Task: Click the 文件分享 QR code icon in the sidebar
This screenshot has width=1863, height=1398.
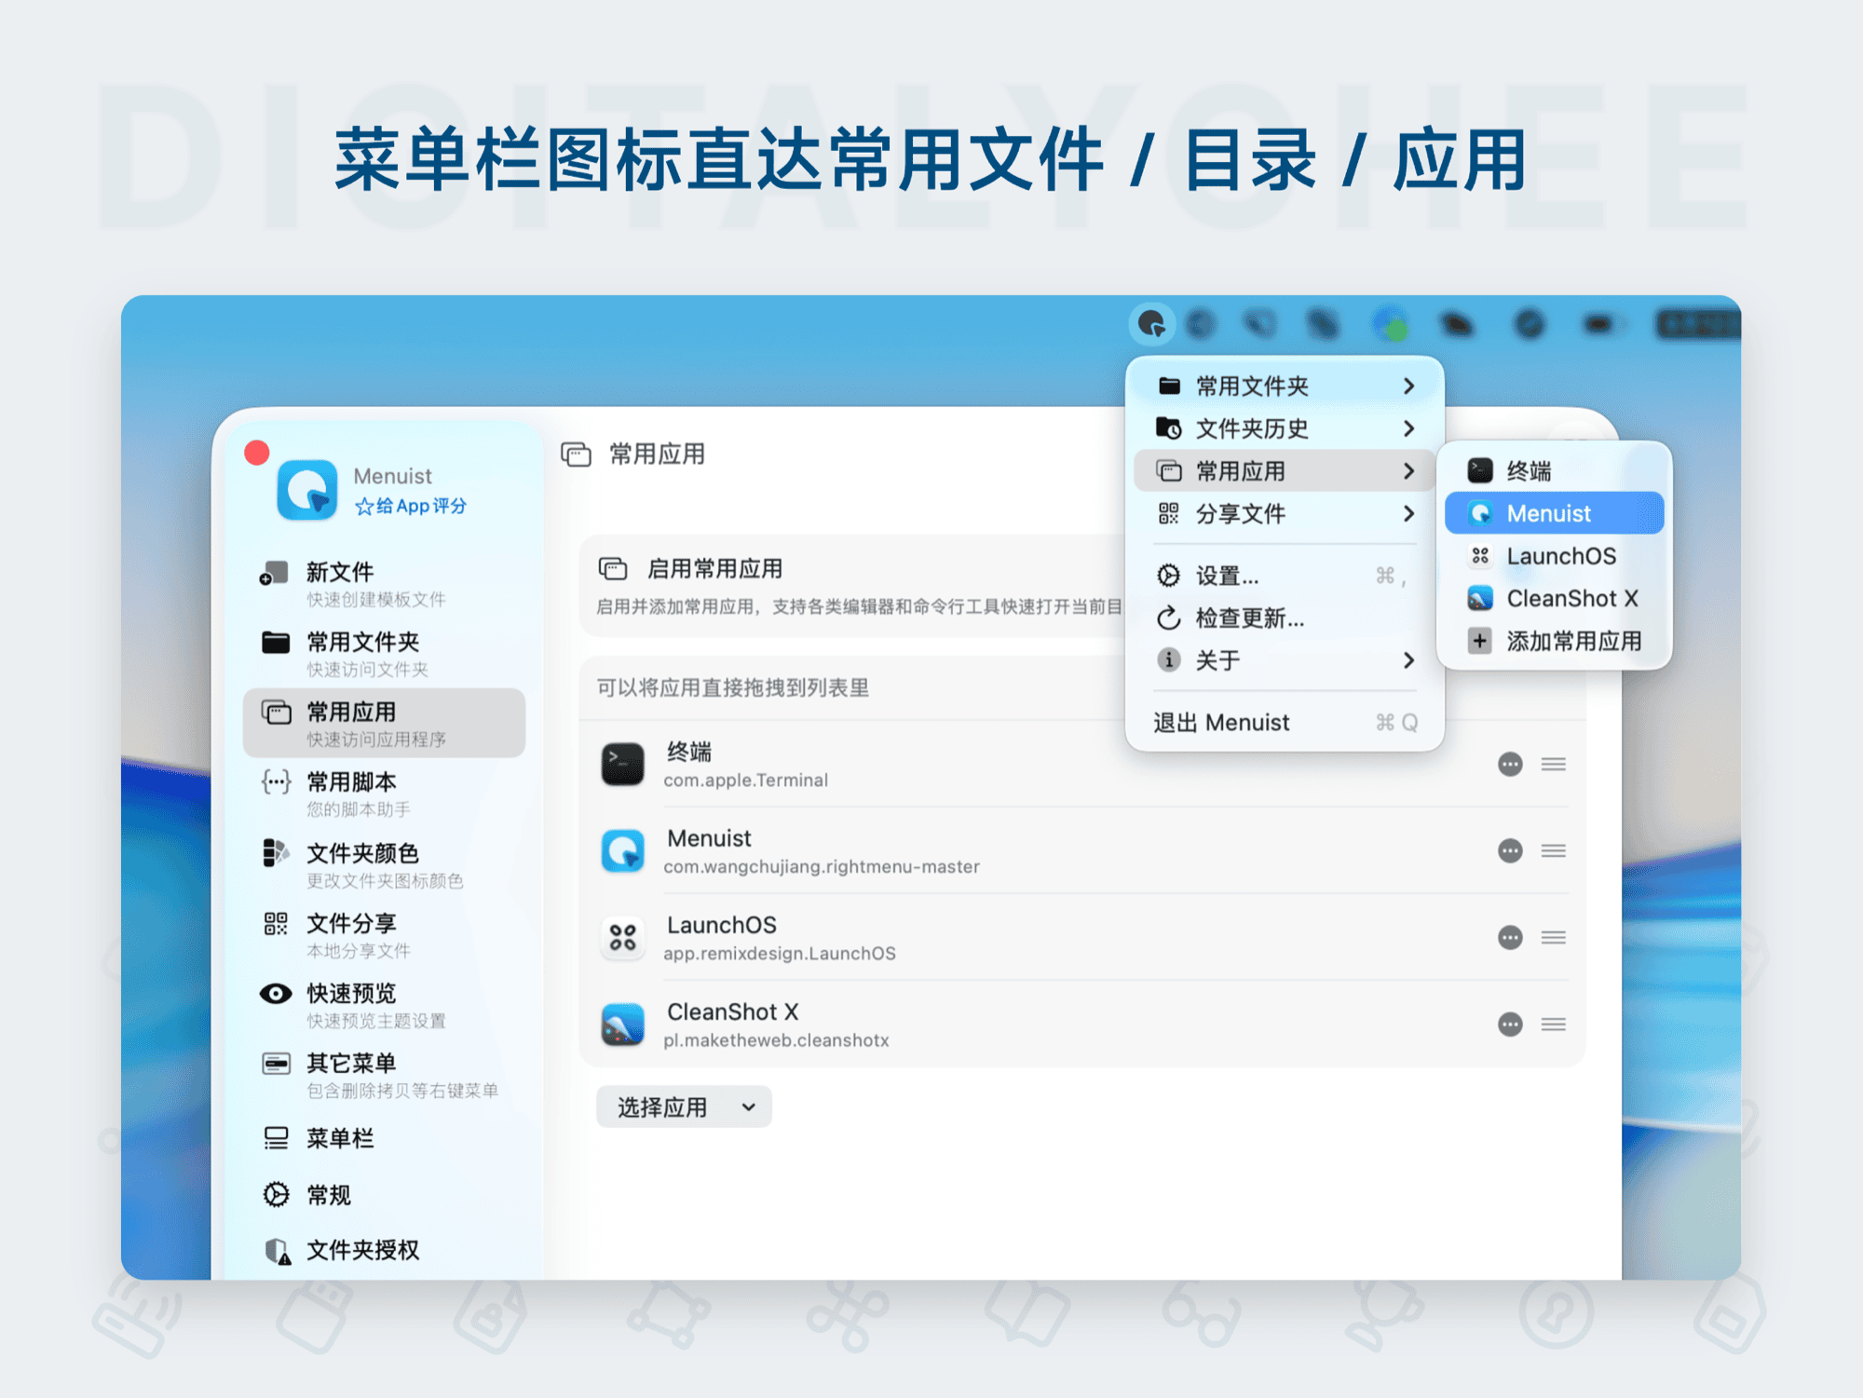Action: (x=276, y=923)
